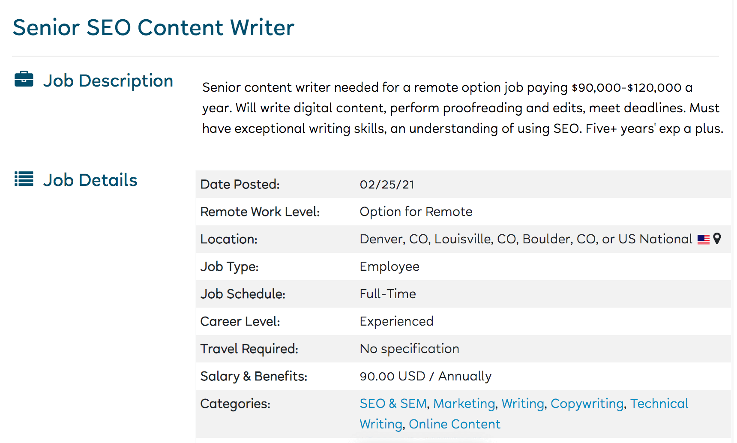737x443 pixels.
Task: Click the Date Posted value 02/25/21
Action: point(387,185)
